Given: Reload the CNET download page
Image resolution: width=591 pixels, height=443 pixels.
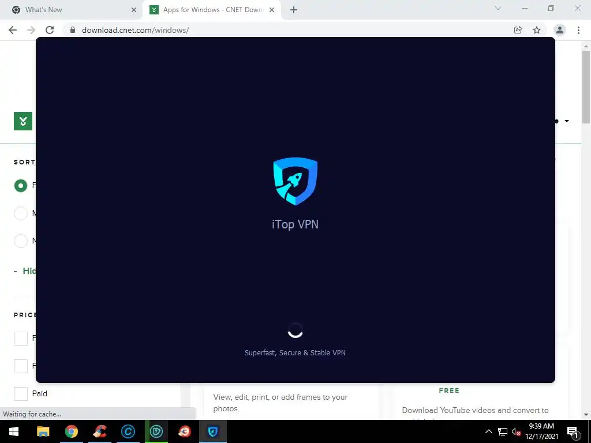Looking at the screenshot, I should coord(50,30).
